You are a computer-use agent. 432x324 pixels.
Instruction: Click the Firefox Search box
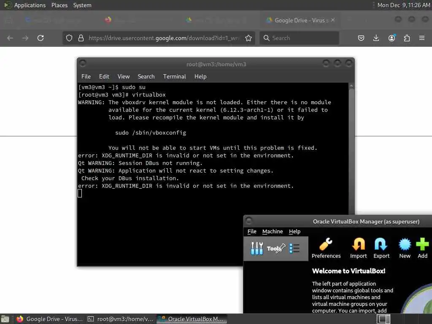(x=299, y=38)
